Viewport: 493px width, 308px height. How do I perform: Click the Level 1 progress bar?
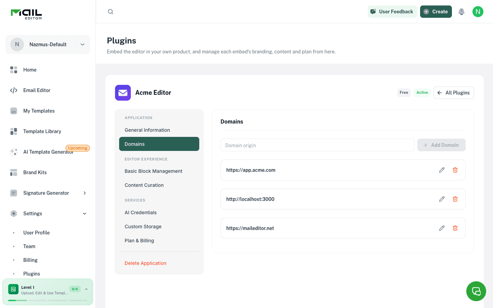click(x=48, y=300)
